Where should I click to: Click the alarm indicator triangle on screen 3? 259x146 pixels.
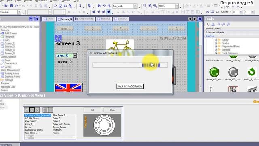(x=58, y=39)
